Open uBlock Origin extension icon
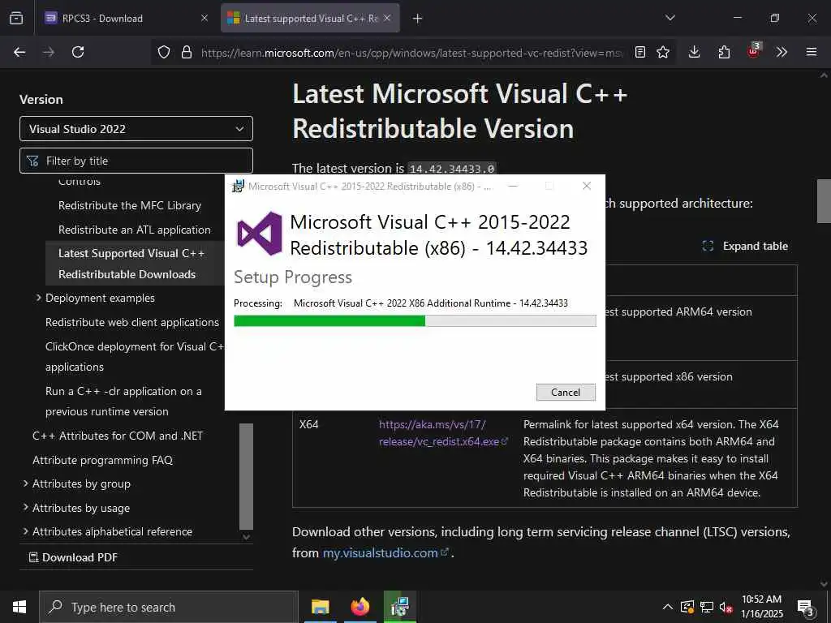The image size is (831, 623). 754,51
